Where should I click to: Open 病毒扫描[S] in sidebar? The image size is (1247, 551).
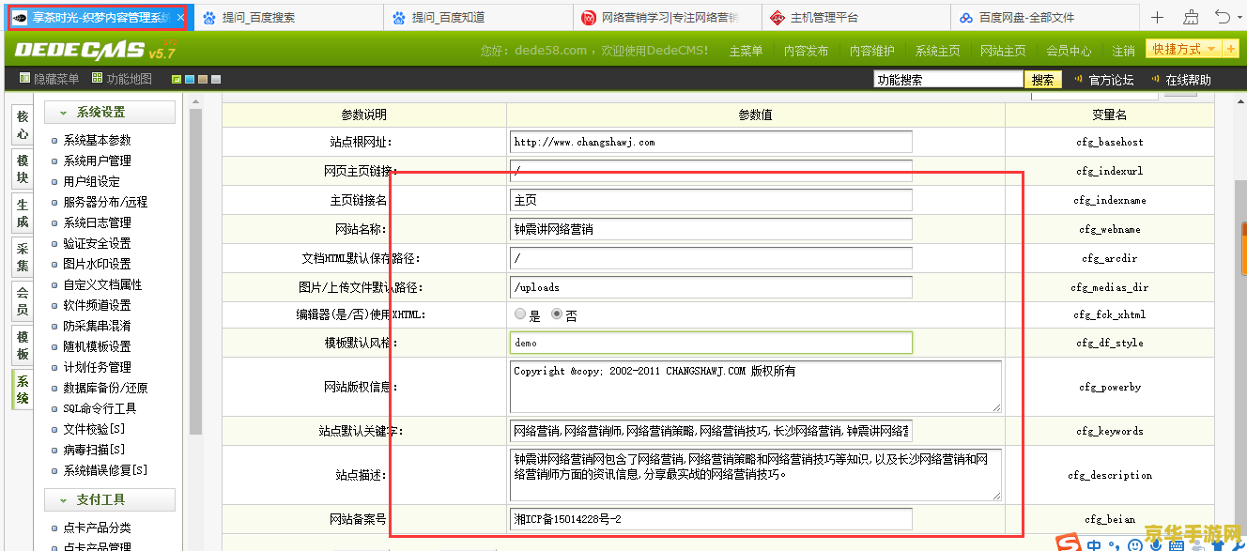coord(94,450)
